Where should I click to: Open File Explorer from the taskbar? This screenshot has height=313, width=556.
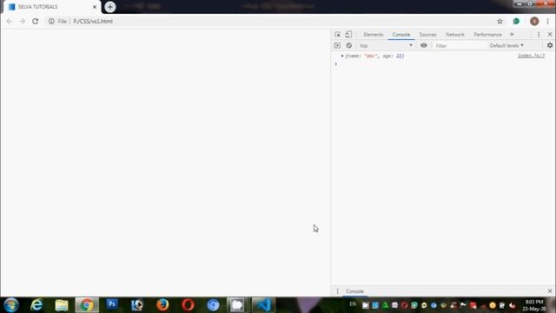[62, 305]
